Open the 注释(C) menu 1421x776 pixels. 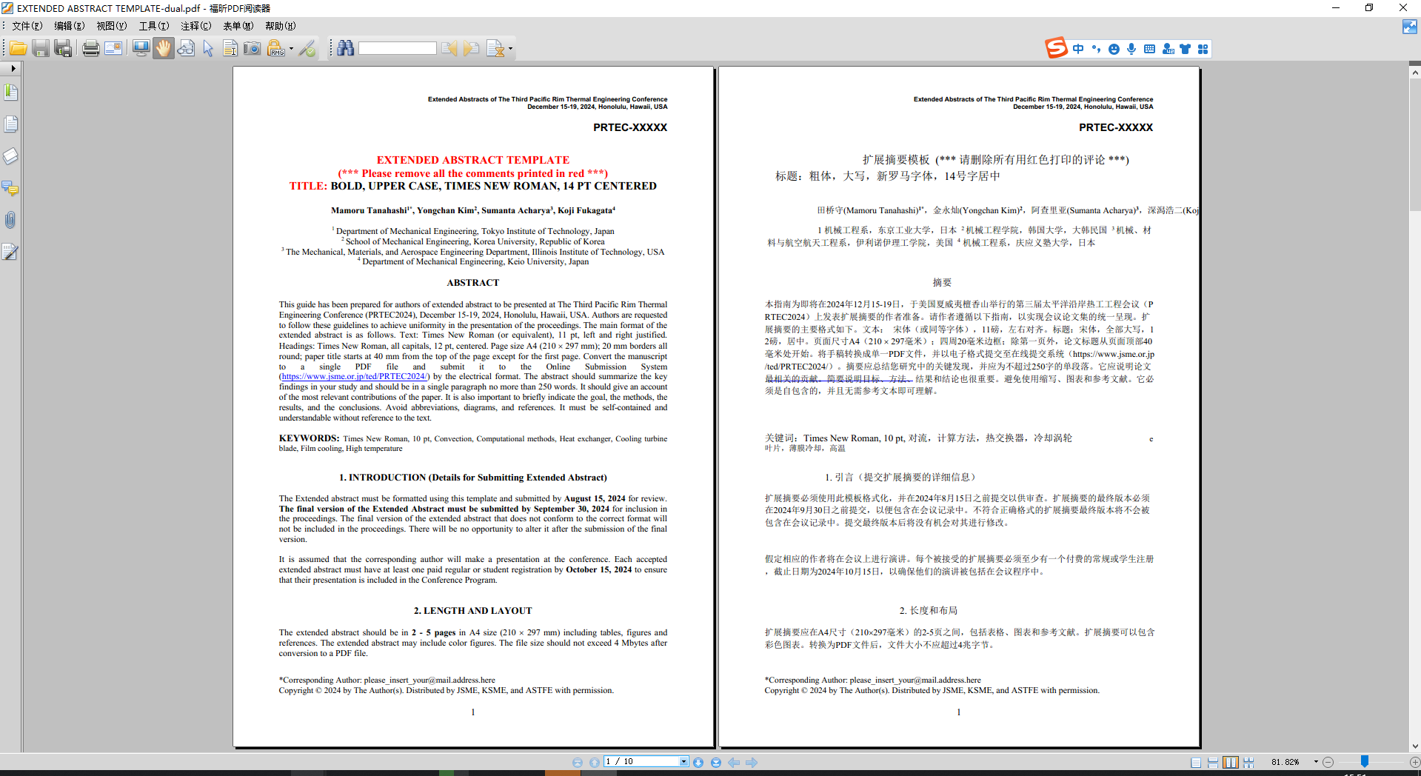196,26
